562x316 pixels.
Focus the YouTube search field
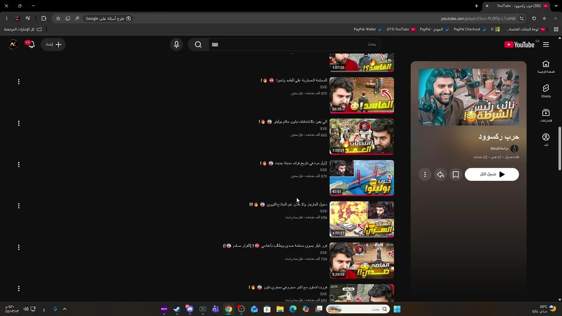(294, 44)
